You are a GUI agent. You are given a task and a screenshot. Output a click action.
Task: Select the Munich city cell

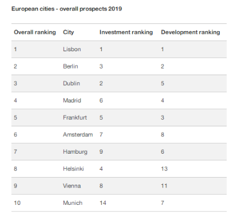[73, 203]
